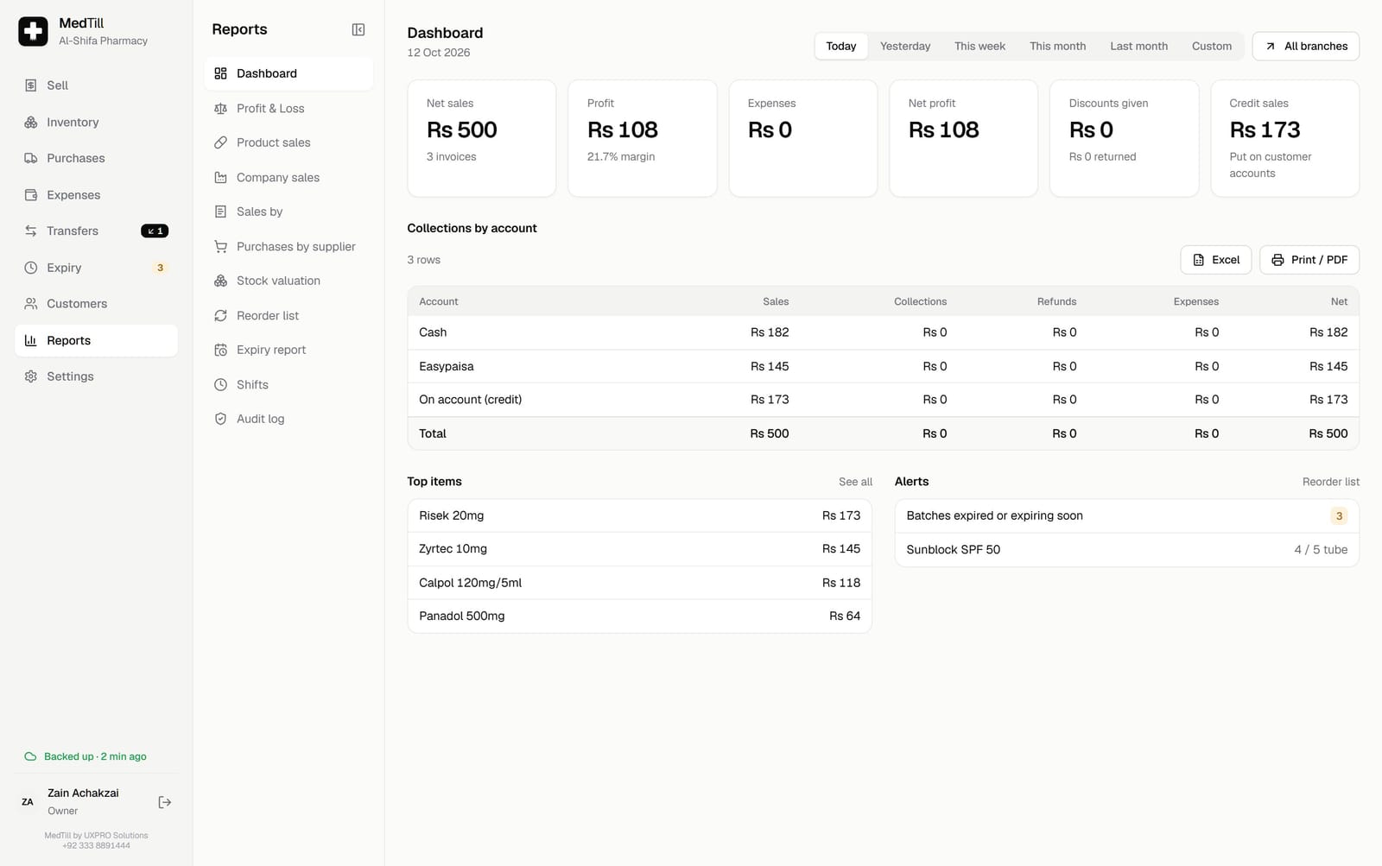The width and height of the screenshot is (1382, 866).
Task: Click the Transfers incoming badge
Action: tap(155, 231)
